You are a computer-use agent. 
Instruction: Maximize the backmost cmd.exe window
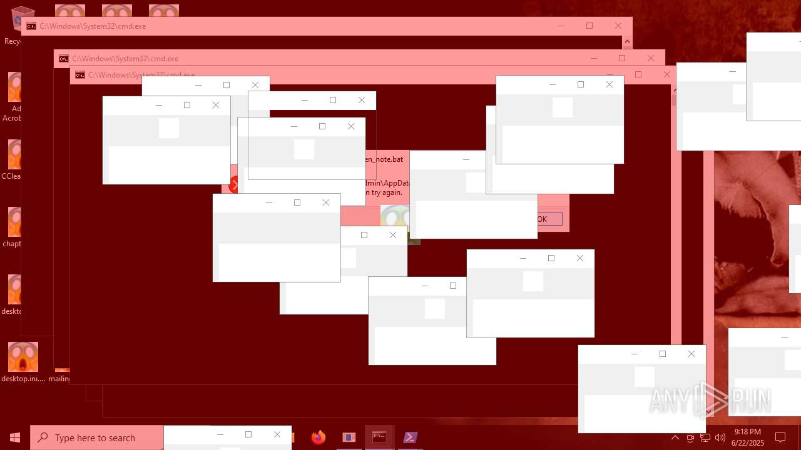coord(589,26)
